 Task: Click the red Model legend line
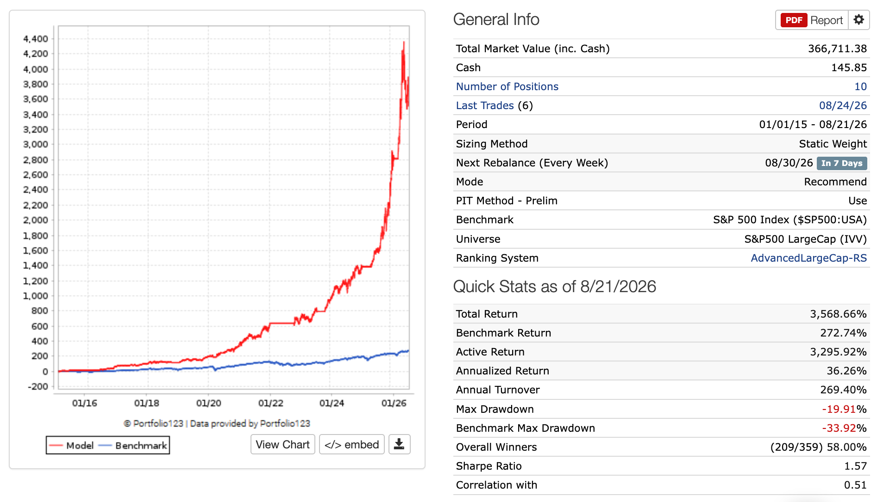pos(56,446)
